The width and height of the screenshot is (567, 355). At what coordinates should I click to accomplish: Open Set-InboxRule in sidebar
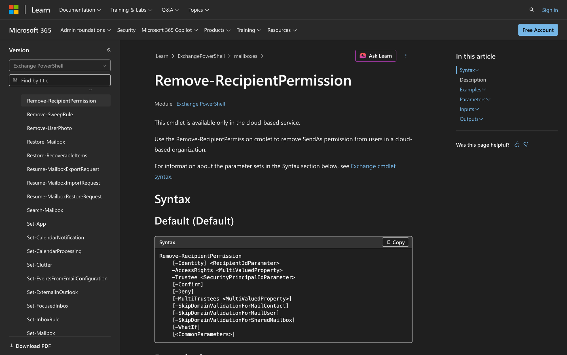pyautogui.click(x=43, y=319)
